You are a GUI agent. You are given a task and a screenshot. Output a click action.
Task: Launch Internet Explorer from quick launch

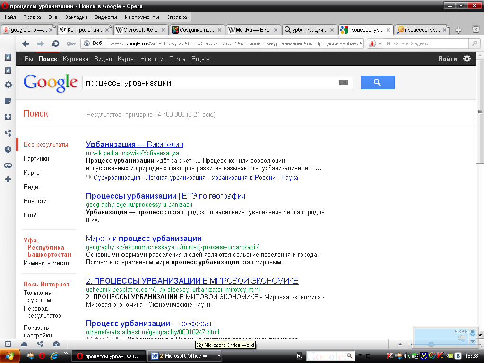click(54, 356)
